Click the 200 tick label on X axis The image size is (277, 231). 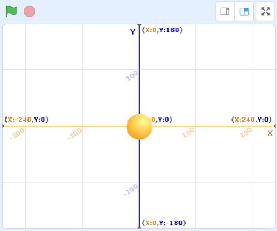click(x=245, y=133)
